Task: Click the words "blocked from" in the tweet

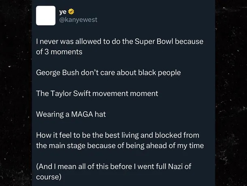Action: tap(181, 135)
